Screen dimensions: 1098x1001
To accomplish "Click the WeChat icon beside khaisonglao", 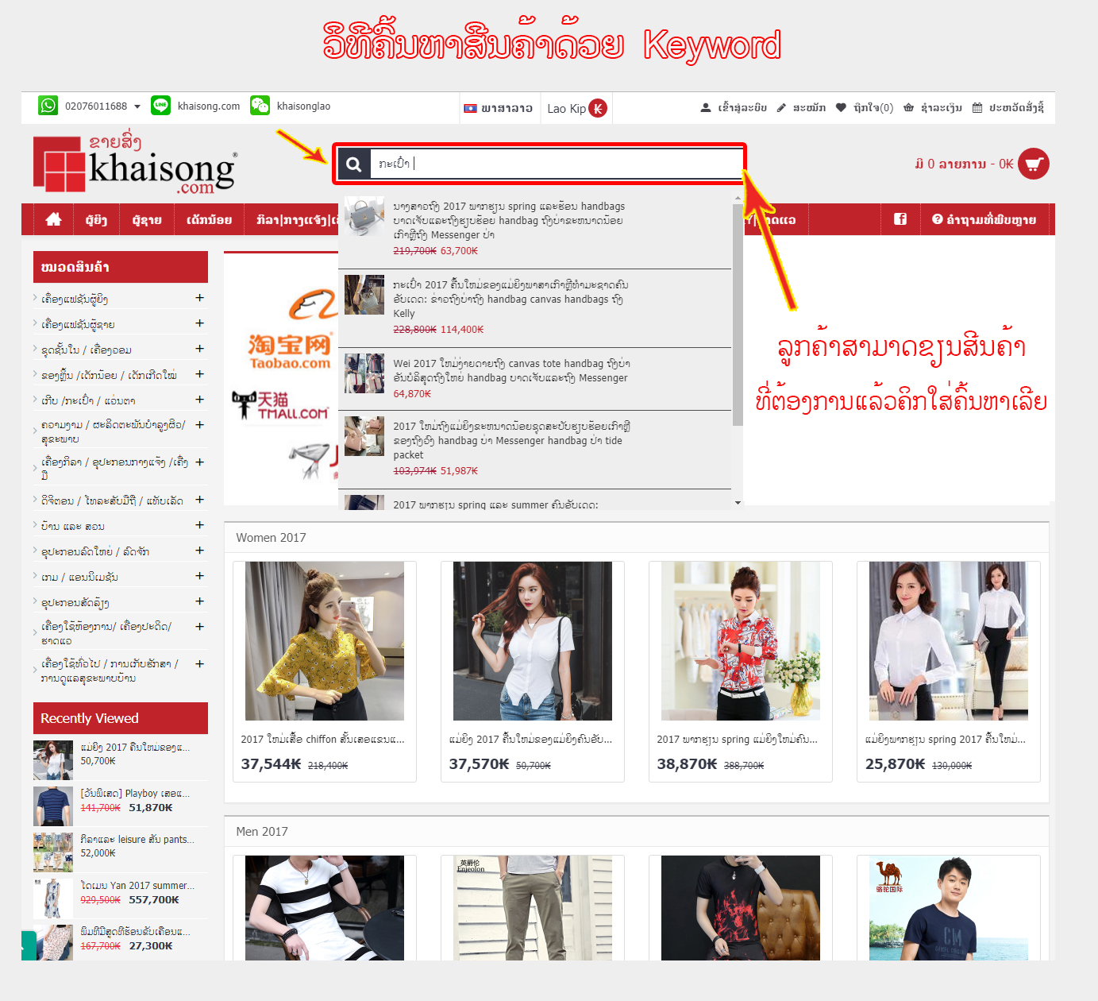I will pos(260,106).
